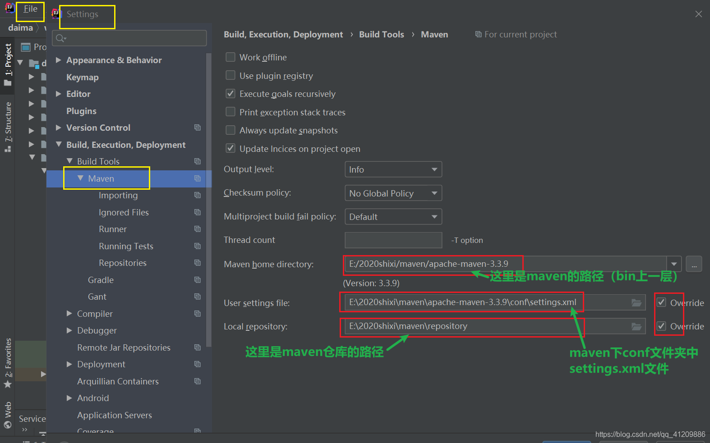Enable Print exception stack traces

tap(231, 112)
